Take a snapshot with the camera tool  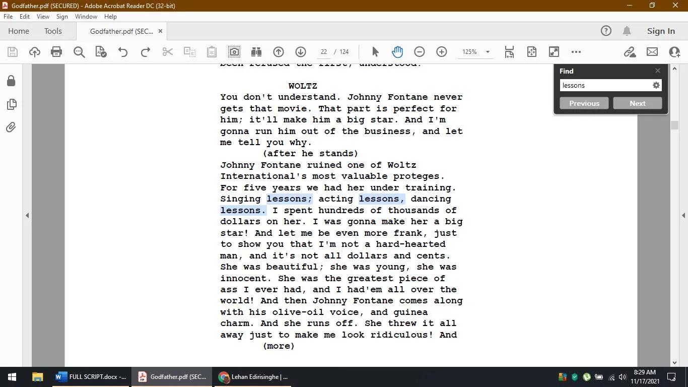[234, 52]
